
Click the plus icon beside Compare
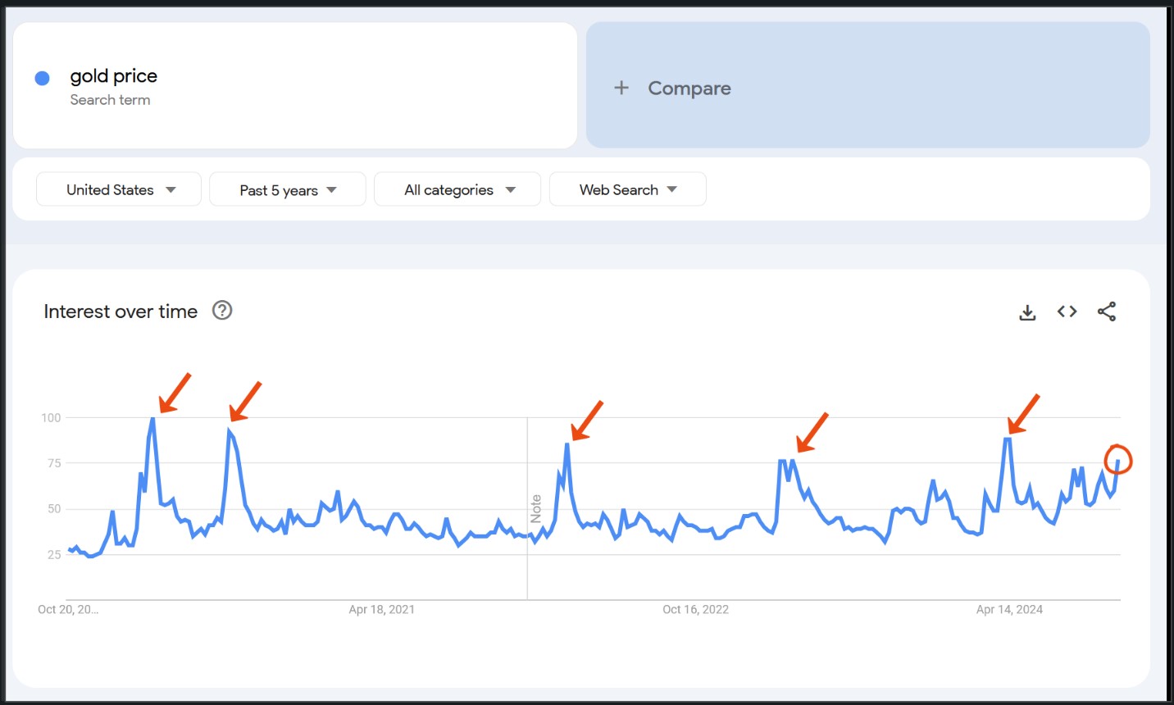pyautogui.click(x=621, y=88)
